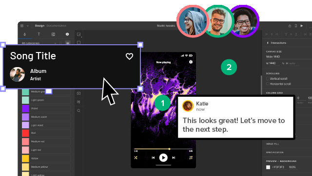Open settings gear in Now playing screen
The height and width of the screenshot is (176, 312).
[191, 62]
